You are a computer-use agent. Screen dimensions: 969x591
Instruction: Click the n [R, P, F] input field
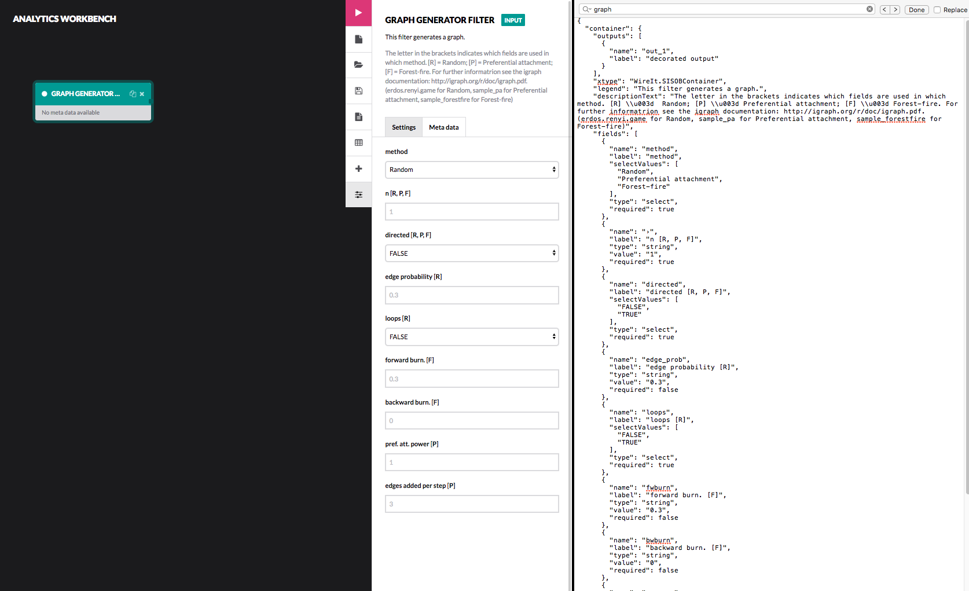[x=472, y=211]
